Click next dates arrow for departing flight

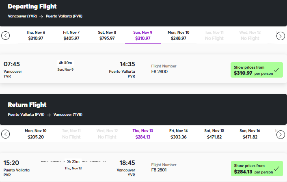point(281,36)
